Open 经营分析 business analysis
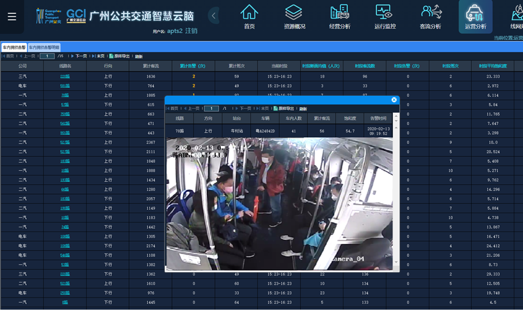523x315 pixels. (339, 16)
